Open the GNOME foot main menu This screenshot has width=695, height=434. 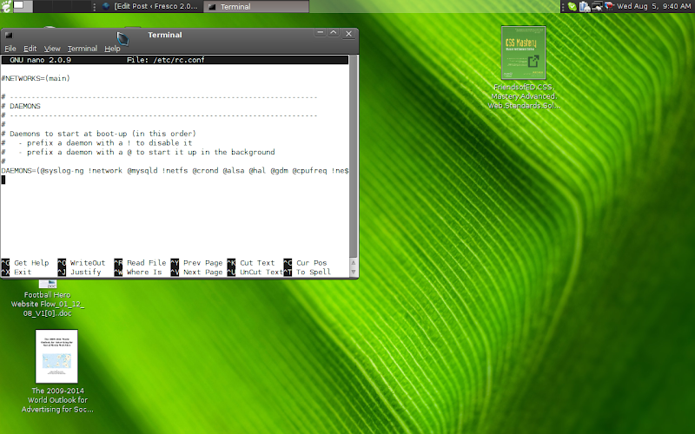(x=5, y=6)
